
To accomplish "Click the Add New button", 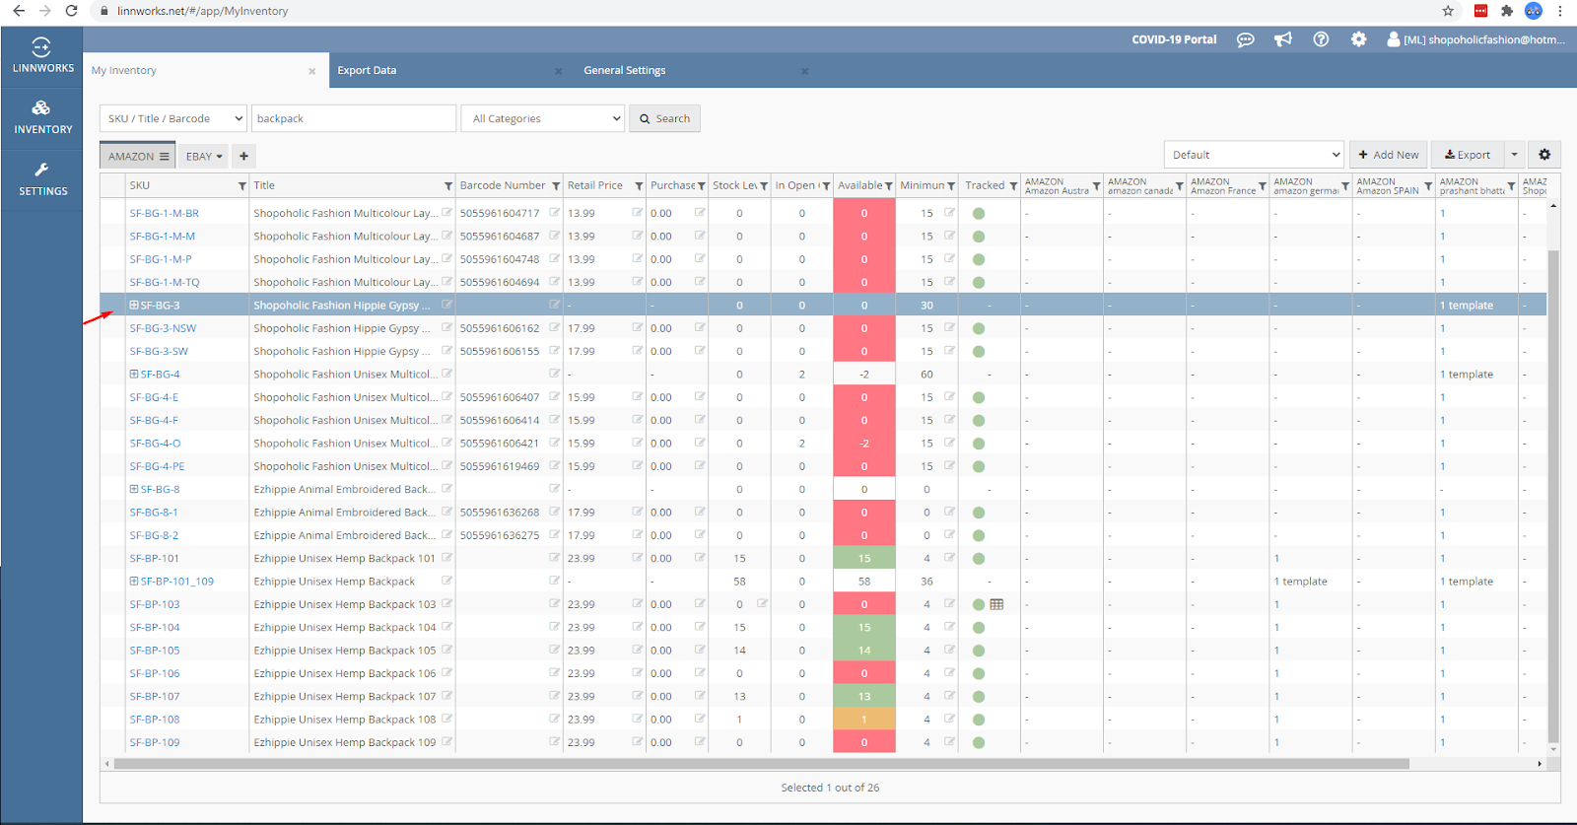I will pos(1388,155).
